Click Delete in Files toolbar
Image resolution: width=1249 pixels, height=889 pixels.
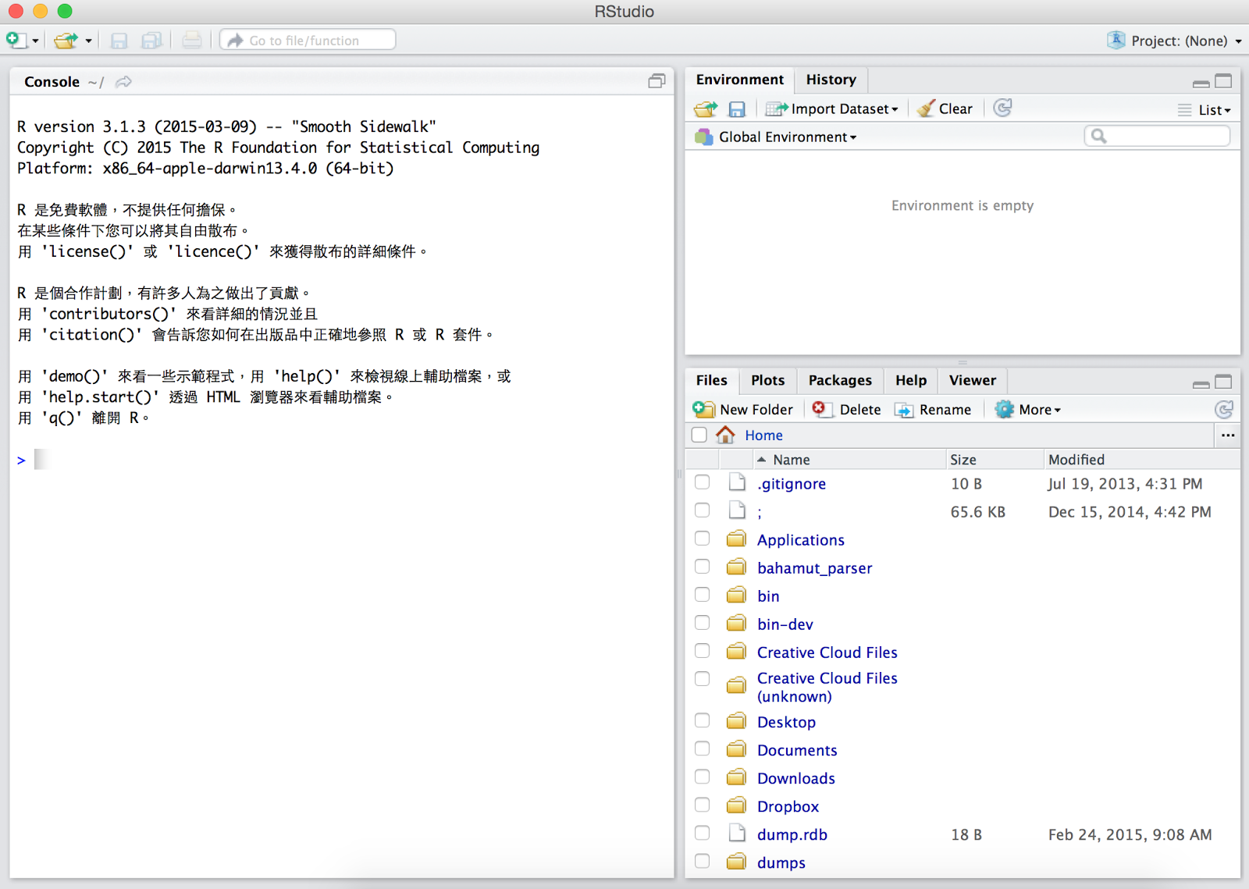point(847,410)
